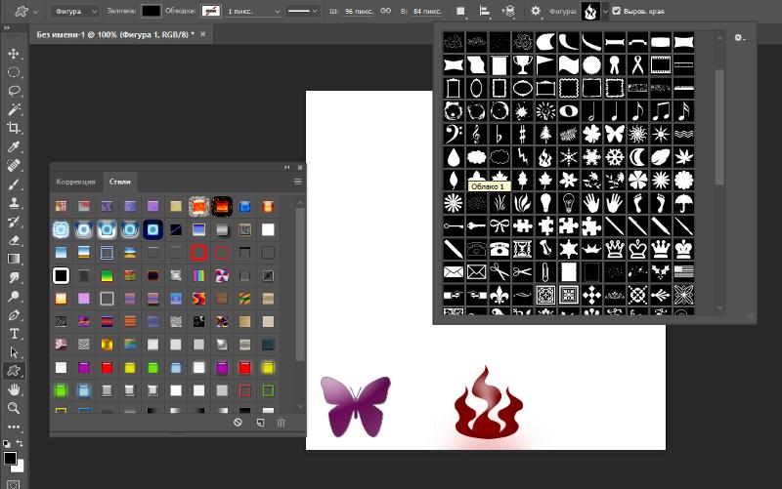The height and width of the screenshot is (489, 782).
Task: Open path arrangement options
Action: coord(508,11)
